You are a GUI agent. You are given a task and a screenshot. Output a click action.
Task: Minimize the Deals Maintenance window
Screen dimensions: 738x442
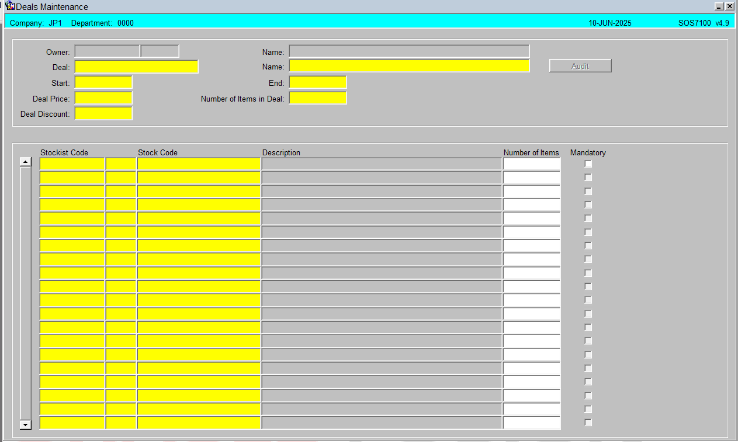(720, 6)
